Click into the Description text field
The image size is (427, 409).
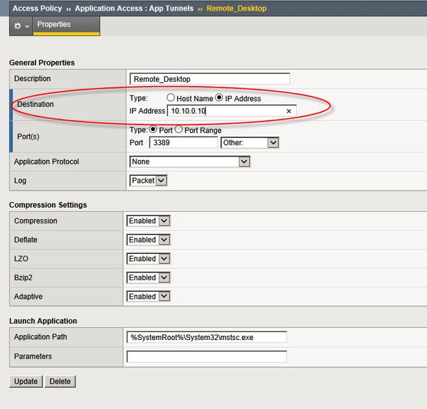210,79
